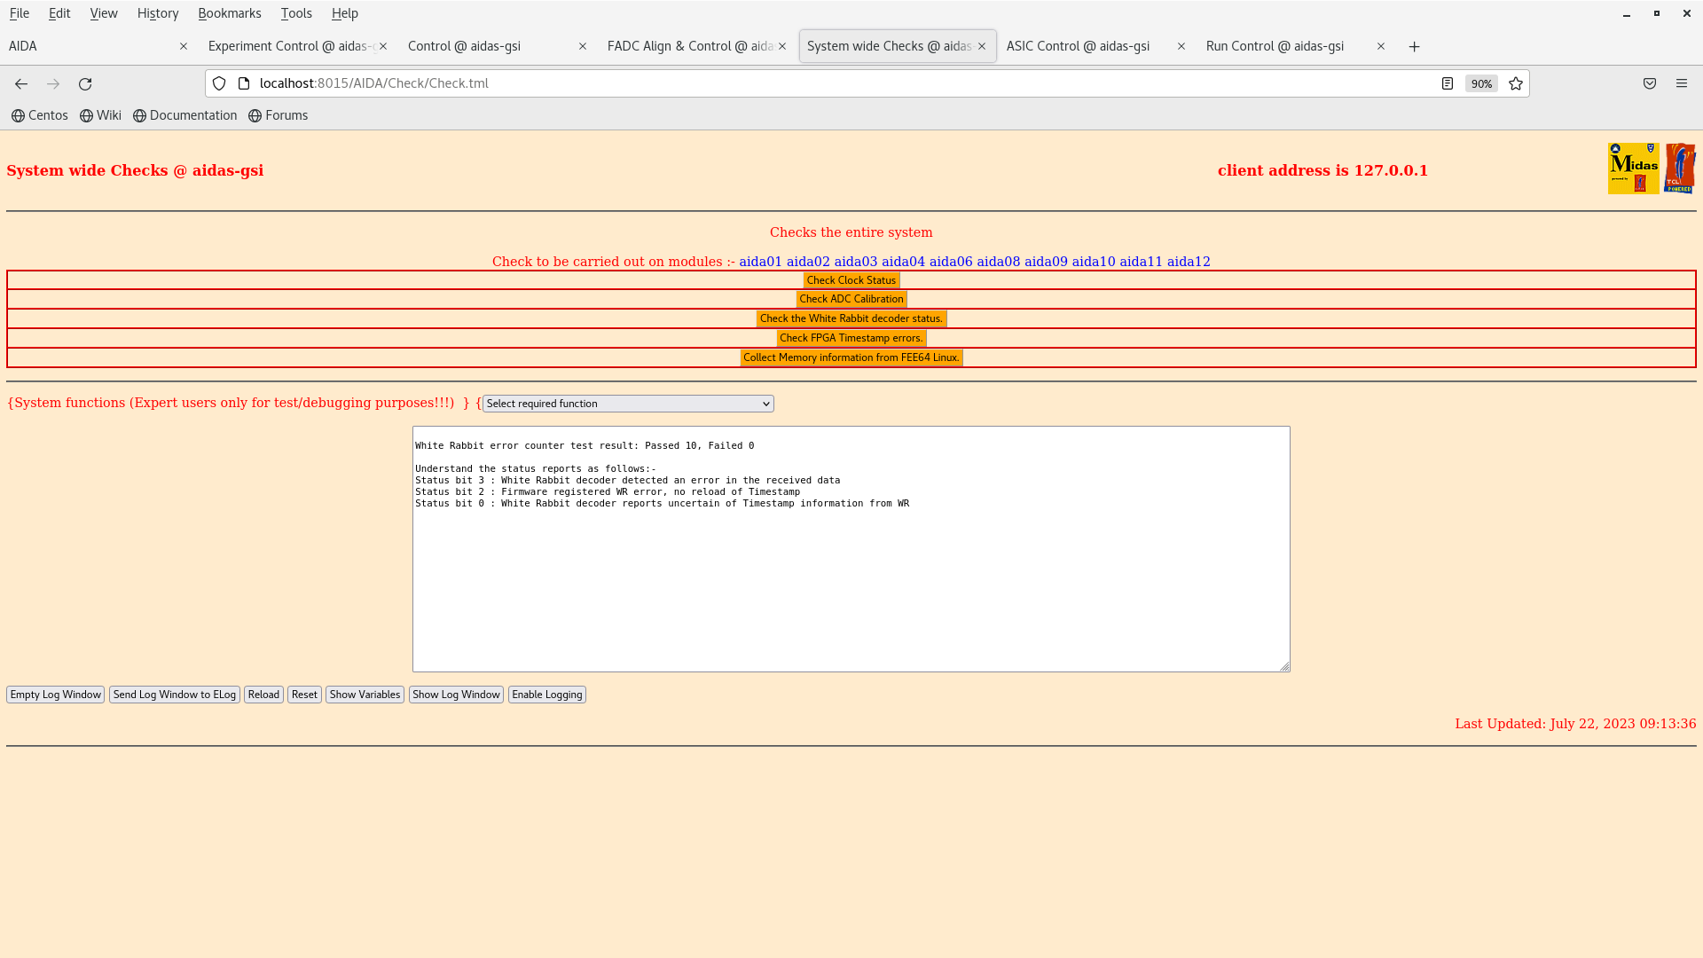
Task: Go back using the back arrow
Action: pyautogui.click(x=21, y=83)
